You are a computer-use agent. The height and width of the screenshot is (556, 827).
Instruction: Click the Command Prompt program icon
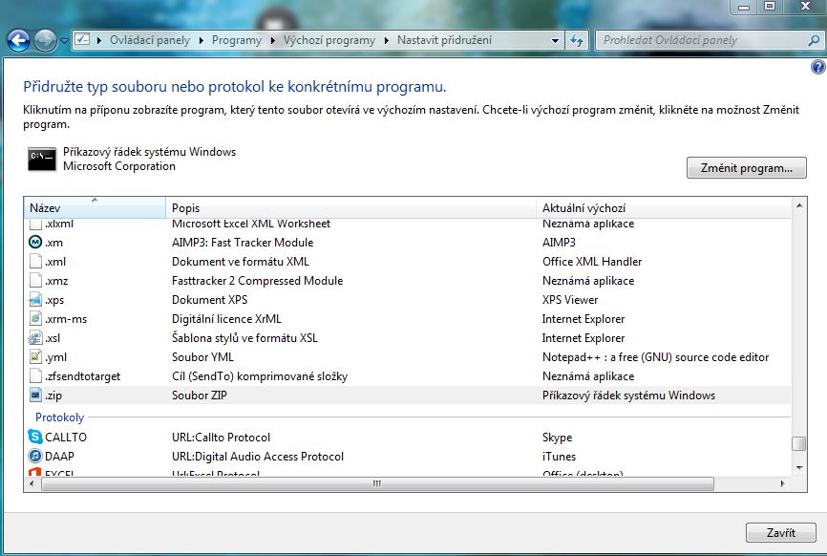tap(42, 159)
